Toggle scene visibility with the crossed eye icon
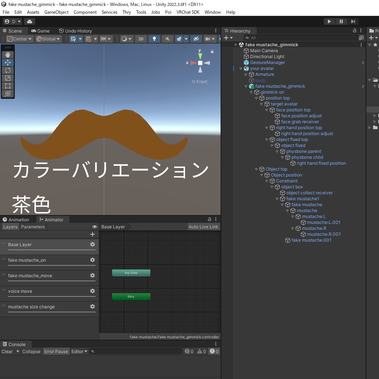This screenshot has width=379, height=379. tap(196, 38)
